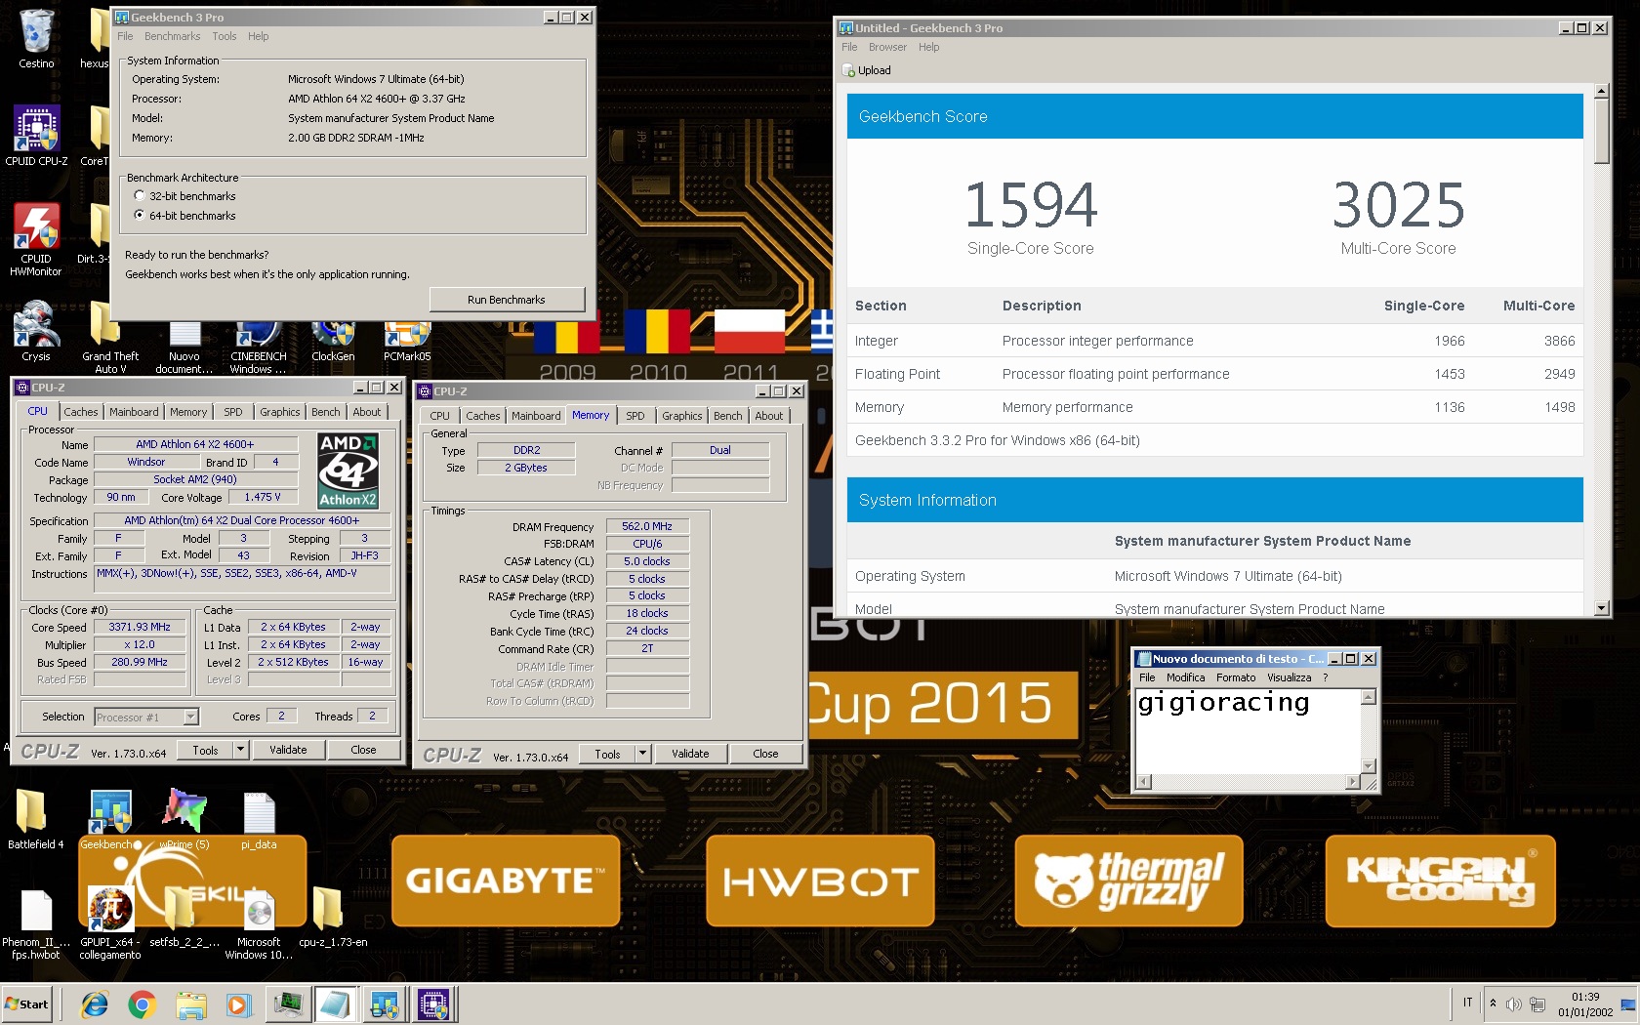The image size is (1640, 1025).
Task: Open the Battlefield 4 folder
Action: [x=36, y=818]
